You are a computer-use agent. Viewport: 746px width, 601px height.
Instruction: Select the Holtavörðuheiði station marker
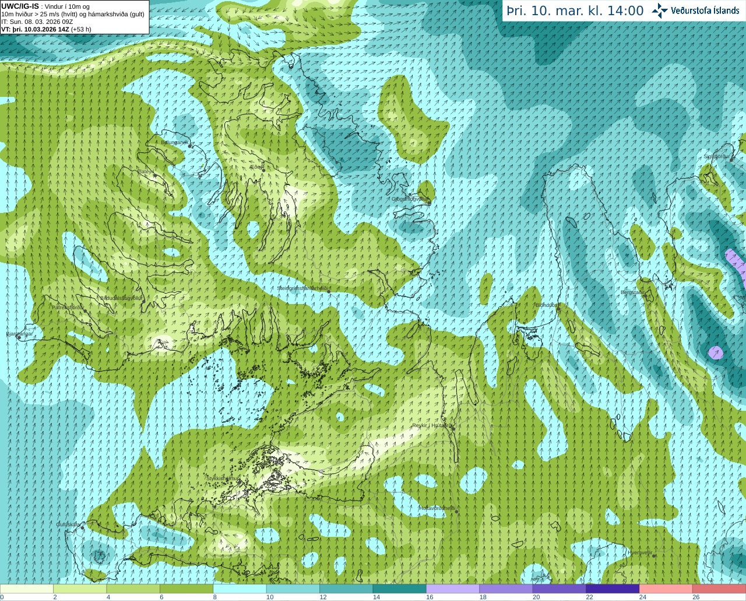456,512
